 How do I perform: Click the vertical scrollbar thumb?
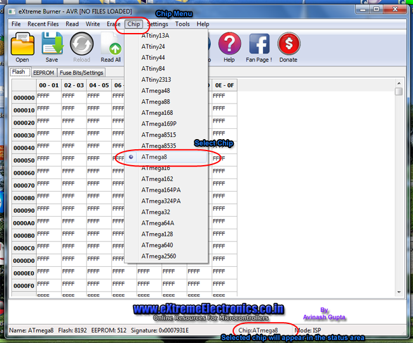coord(399,91)
